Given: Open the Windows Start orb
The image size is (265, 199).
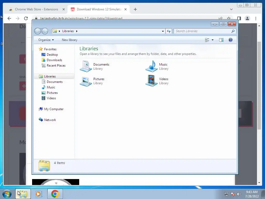Looking at the screenshot, I should coord(7,194).
